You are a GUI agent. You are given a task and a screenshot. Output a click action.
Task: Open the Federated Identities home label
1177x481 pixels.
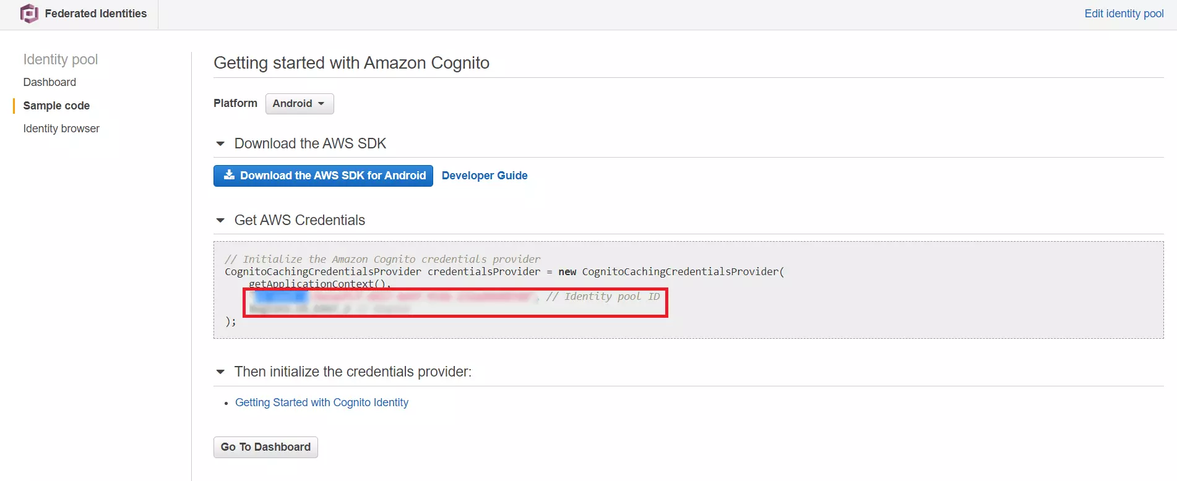pos(96,14)
